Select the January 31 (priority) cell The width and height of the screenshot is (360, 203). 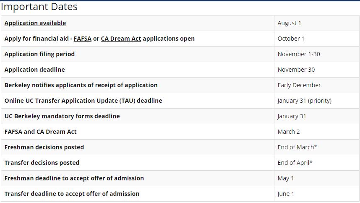tap(304, 101)
